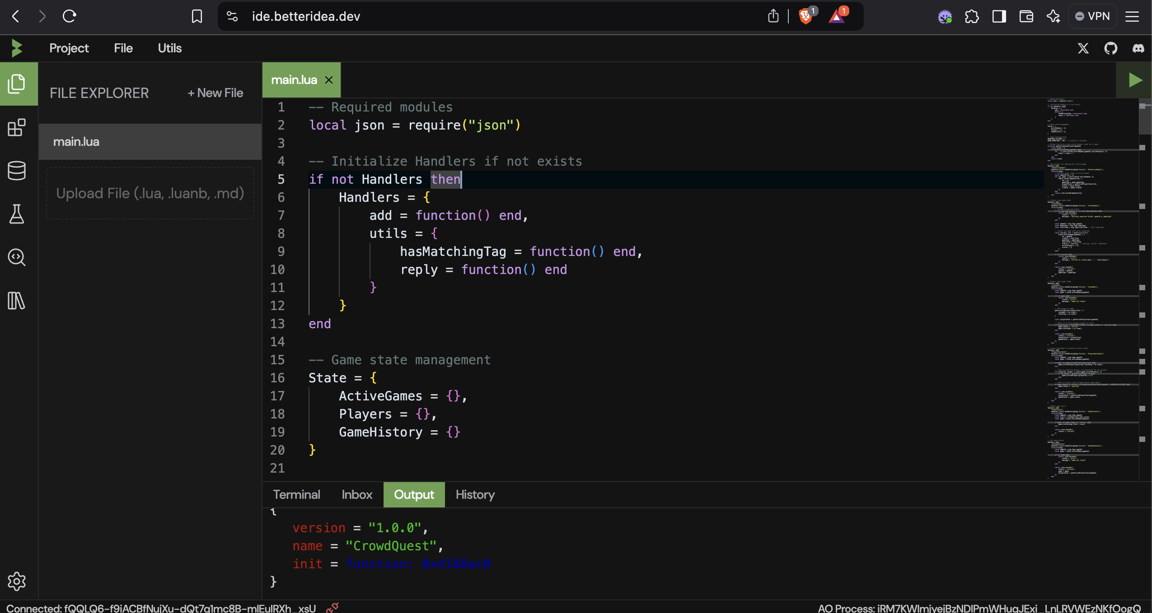This screenshot has width=1152, height=613.
Task: Switch to the History tab
Action: [475, 495]
